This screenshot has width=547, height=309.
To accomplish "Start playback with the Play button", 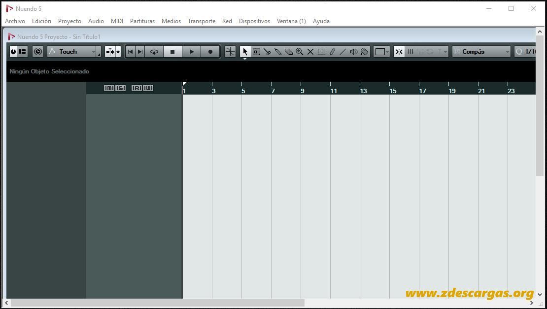I will (x=192, y=52).
